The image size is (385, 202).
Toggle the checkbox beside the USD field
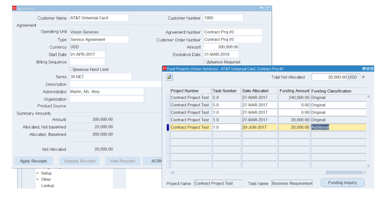(363, 77)
